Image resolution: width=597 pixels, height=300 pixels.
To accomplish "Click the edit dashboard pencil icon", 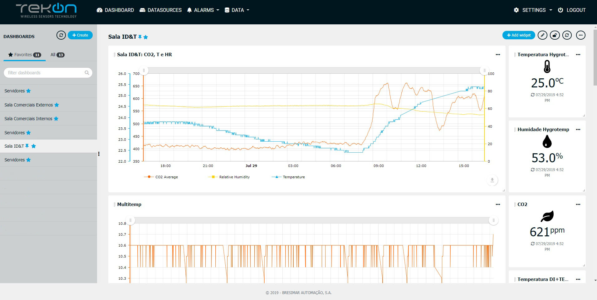I will (x=542, y=35).
